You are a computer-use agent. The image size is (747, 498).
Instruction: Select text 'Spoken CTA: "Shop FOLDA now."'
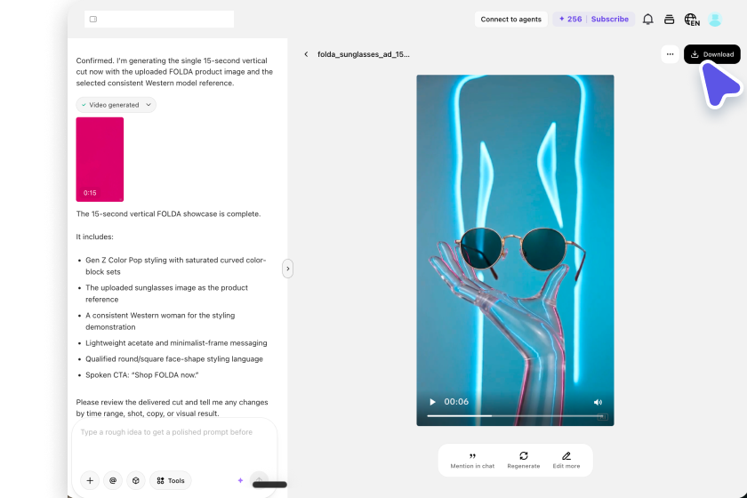[142, 375]
